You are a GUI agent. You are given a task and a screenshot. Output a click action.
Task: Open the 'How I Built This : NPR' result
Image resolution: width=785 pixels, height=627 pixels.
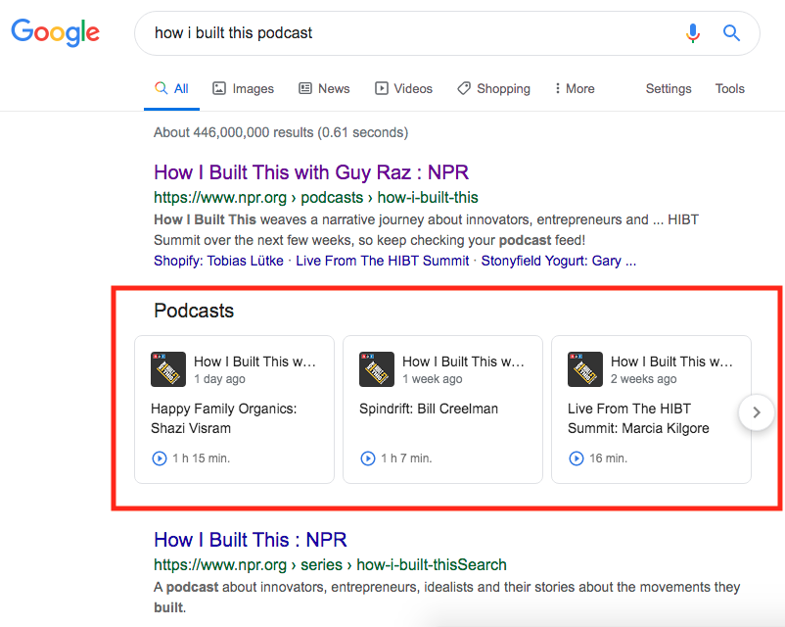click(251, 540)
